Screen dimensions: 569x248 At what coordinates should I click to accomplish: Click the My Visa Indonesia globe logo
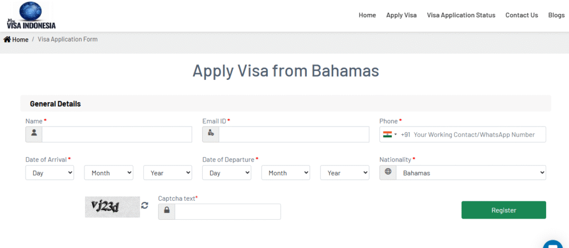[x=31, y=15]
